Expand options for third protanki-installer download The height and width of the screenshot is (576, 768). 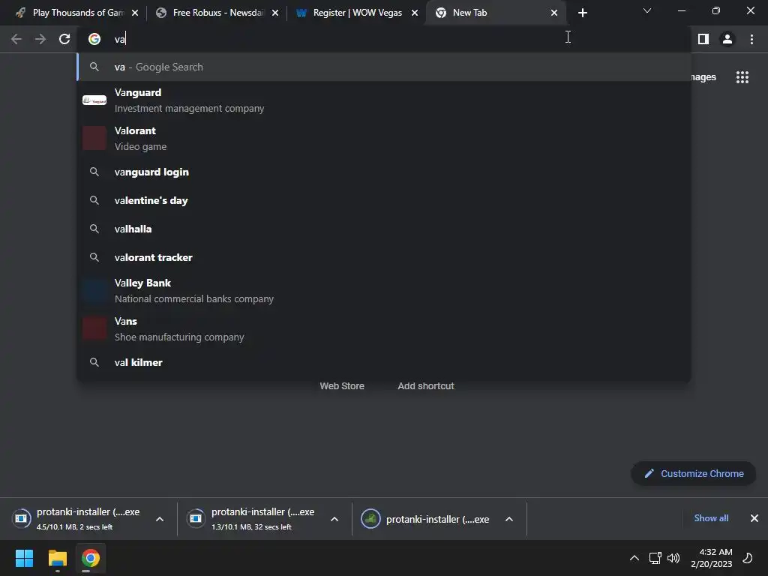pos(509,519)
